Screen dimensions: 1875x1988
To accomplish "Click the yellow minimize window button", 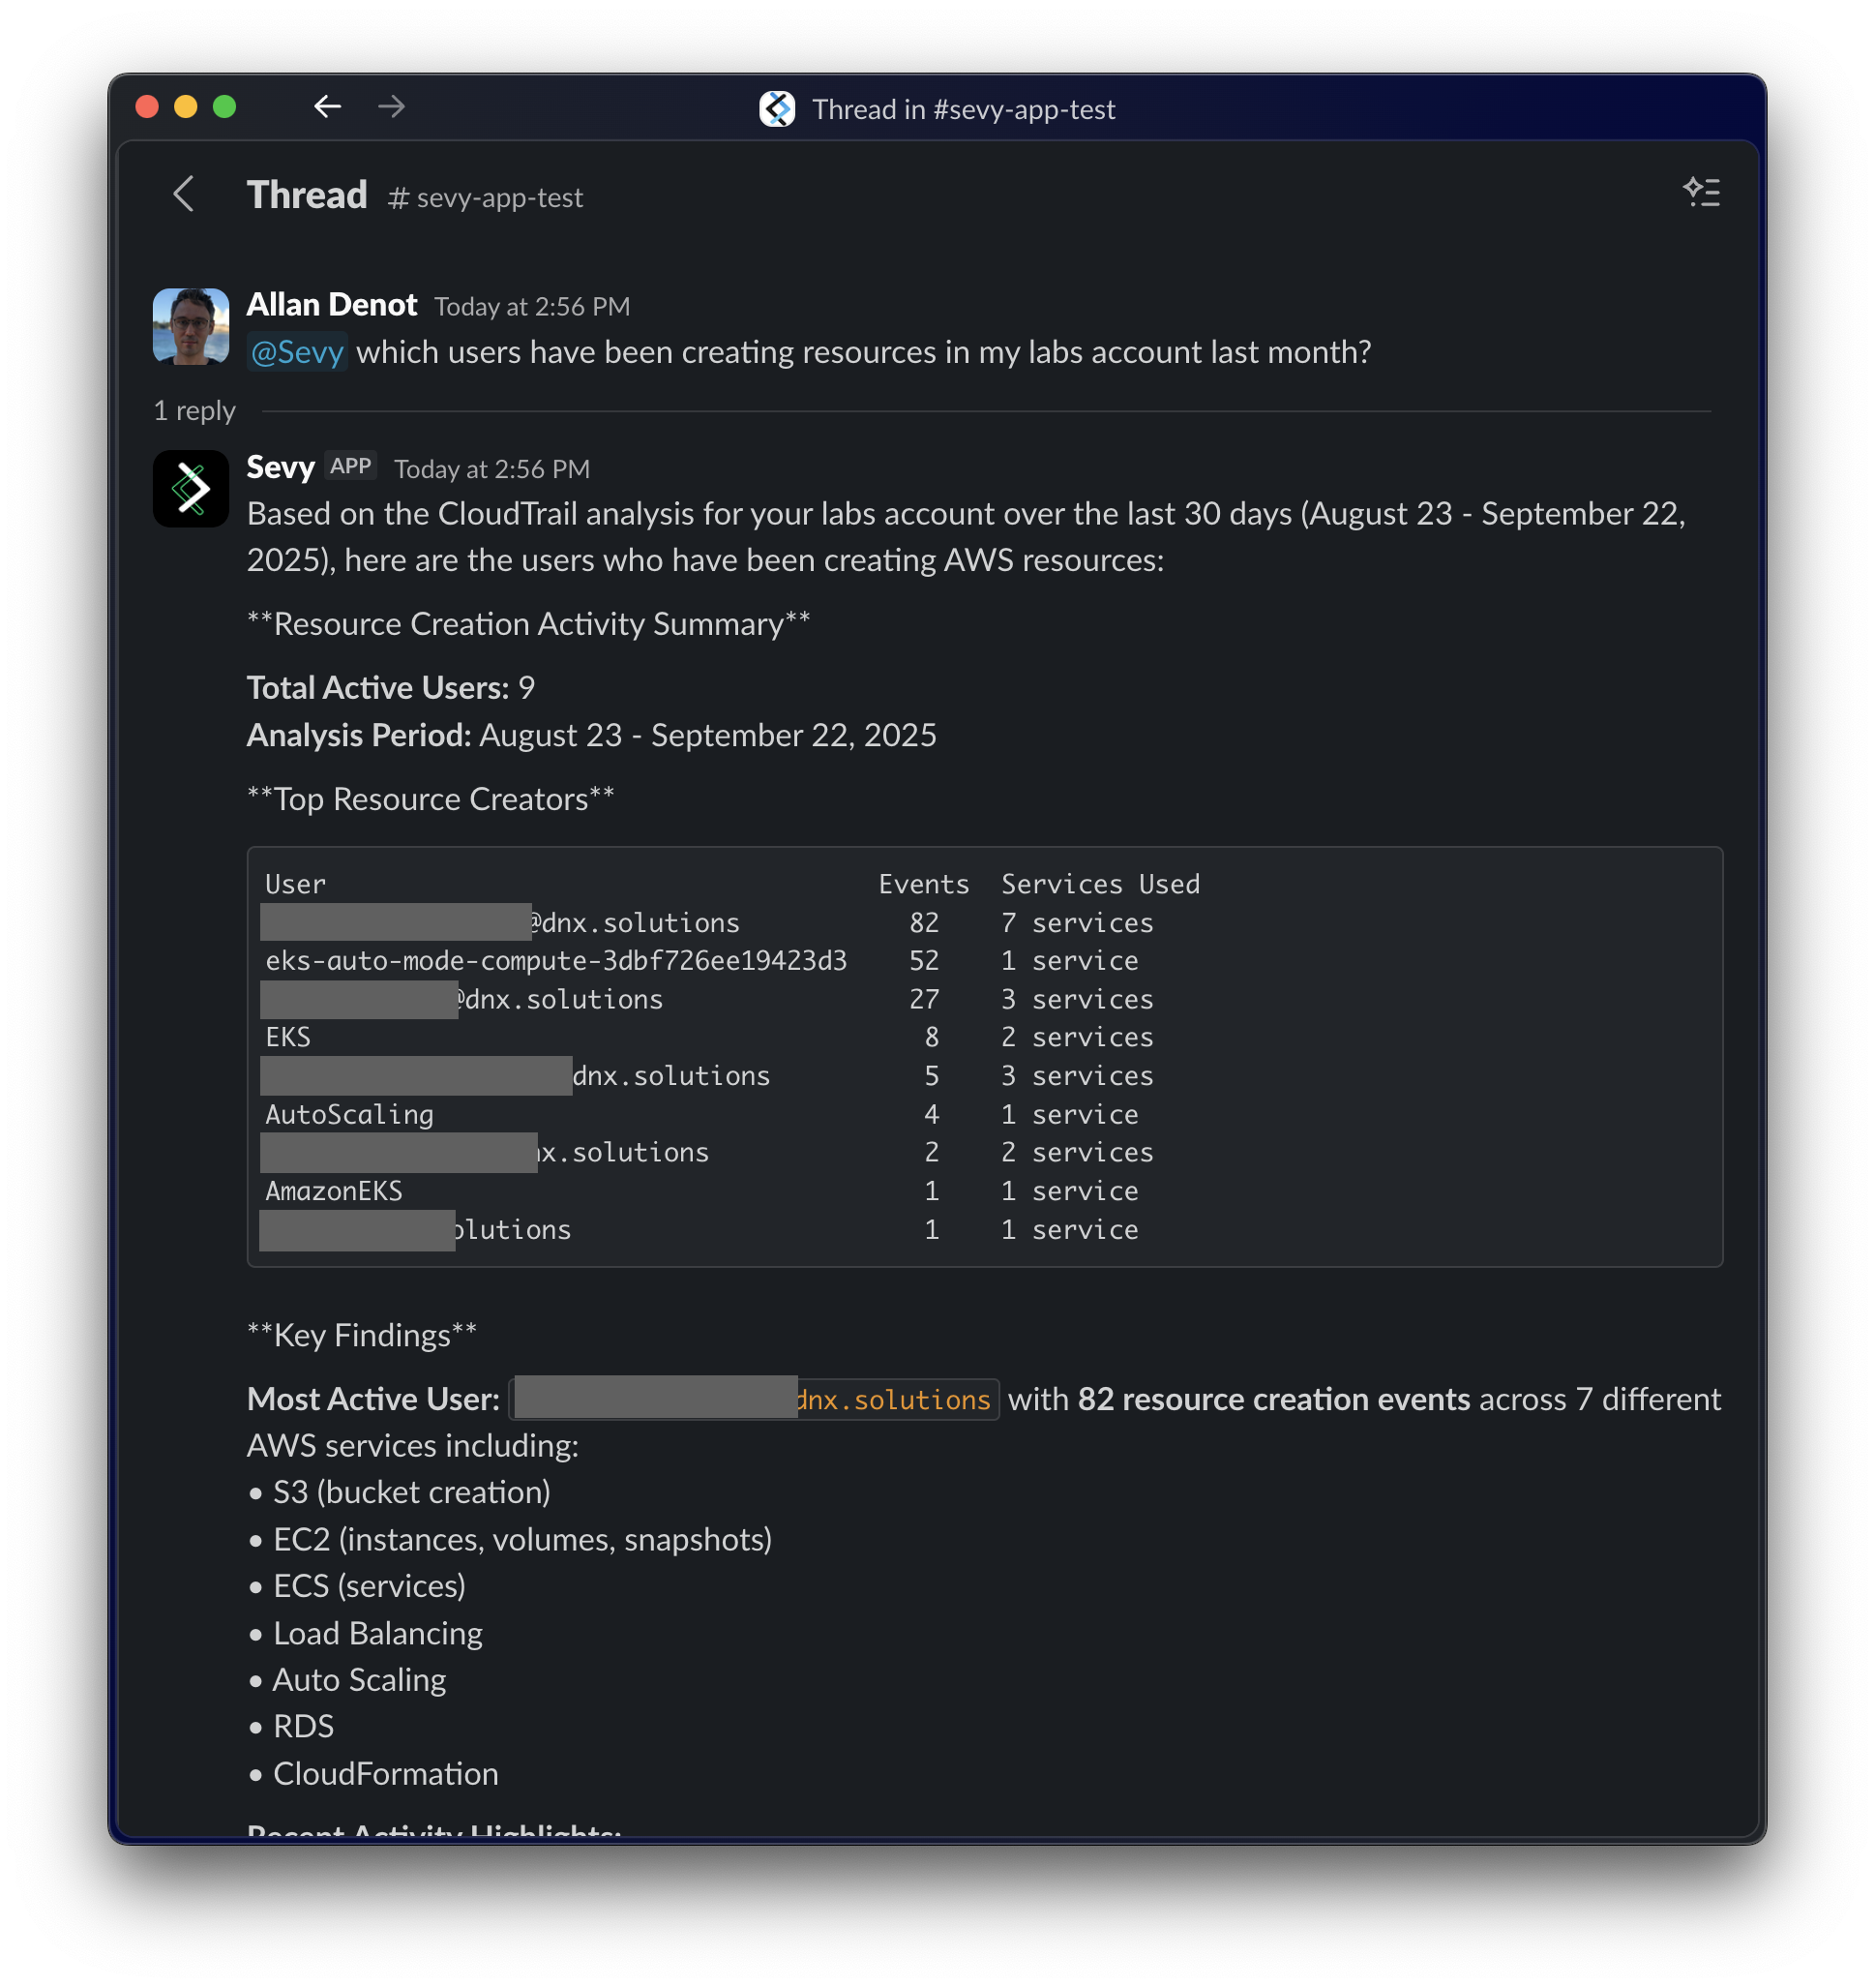I will coord(186,106).
